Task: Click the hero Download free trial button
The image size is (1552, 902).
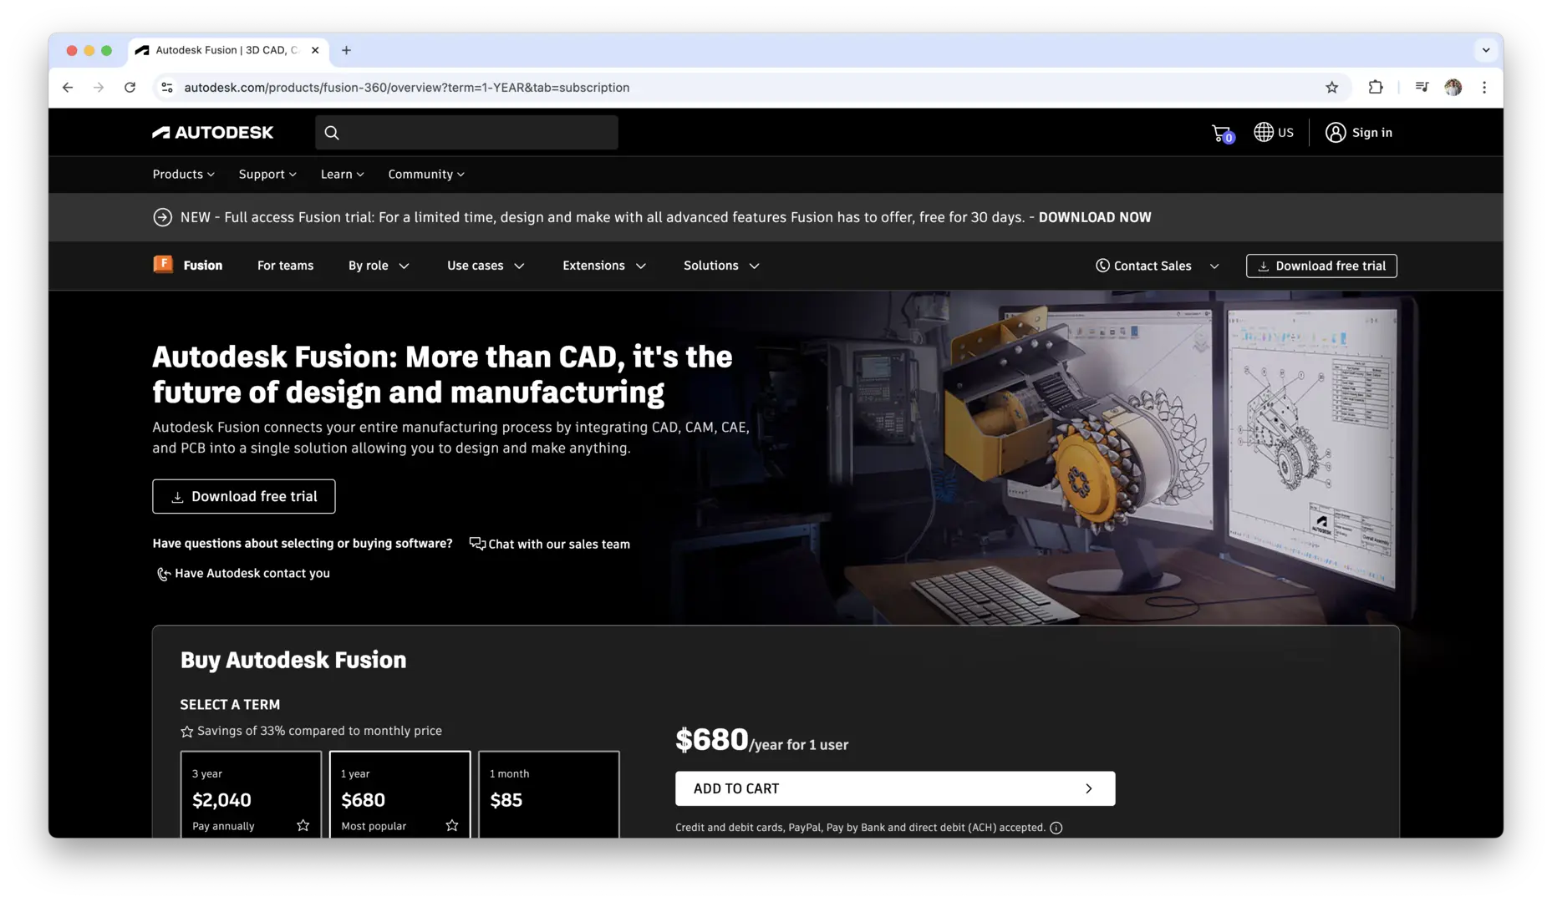Action: tap(243, 496)
